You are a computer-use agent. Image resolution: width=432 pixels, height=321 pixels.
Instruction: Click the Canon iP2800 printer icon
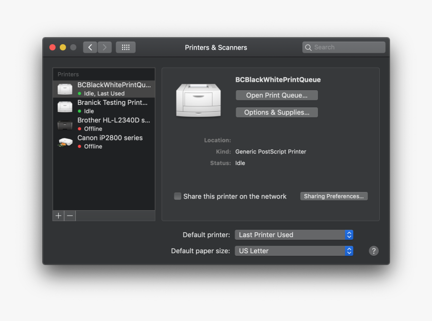pyautogui.click(x=65, y=142)
